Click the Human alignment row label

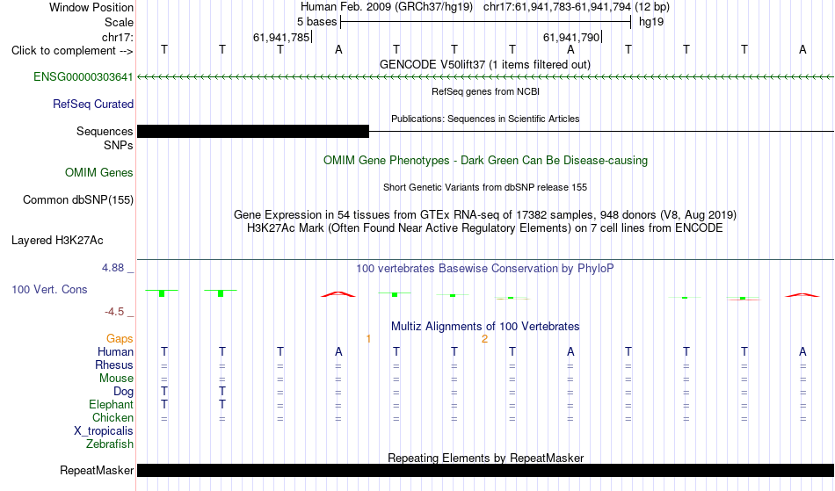point(115,351)
